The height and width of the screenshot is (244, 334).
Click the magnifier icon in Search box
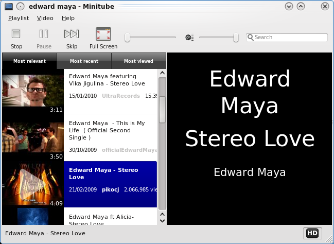pyautogui.click(x=251, y=37)
